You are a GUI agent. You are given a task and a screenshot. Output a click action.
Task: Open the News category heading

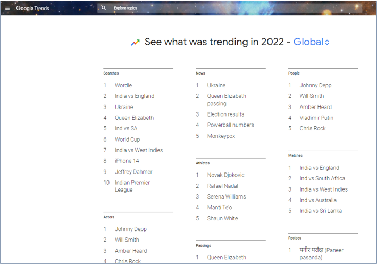click(200, 73)
